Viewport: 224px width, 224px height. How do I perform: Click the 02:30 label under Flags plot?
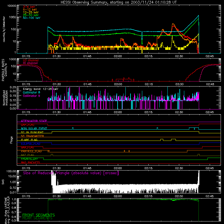click(179, 168)
